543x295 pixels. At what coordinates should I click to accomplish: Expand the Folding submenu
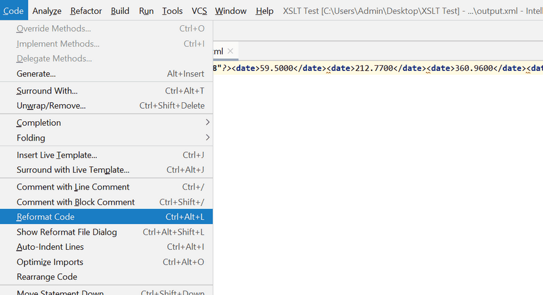(107, 137)
